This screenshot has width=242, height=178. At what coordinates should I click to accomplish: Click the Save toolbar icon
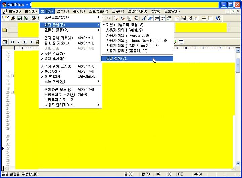19,18
